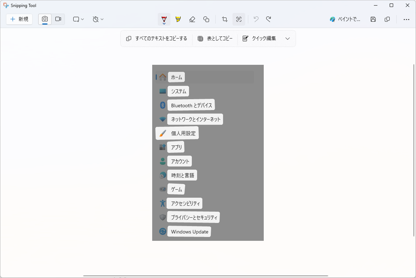This screenshot has height=278, width=416.
Task: Click the アカウント text in the snip
Action: [180, 161]
